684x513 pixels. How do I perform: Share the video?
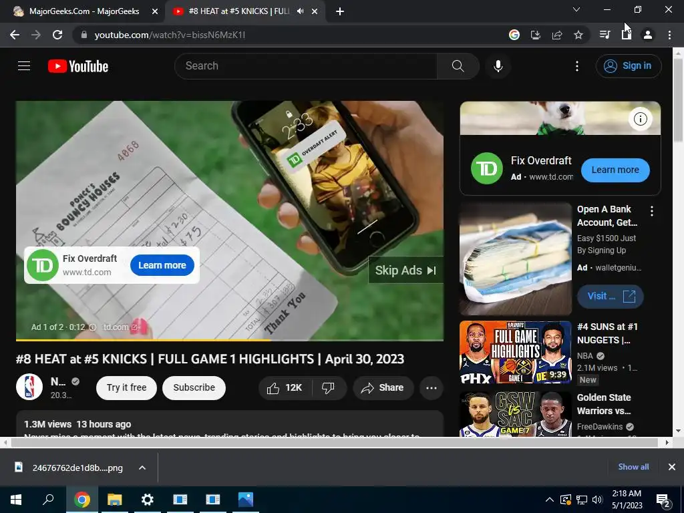(x=383, y=388)
